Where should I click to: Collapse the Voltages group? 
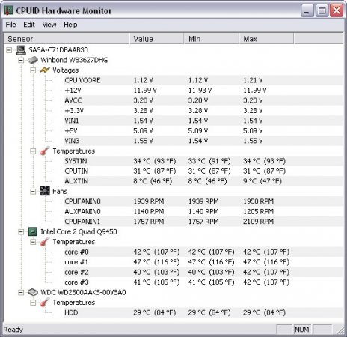[x=33, y=70]
